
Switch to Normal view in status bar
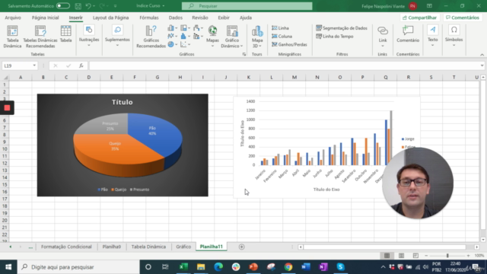tap(387, 256)
